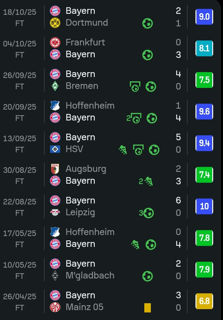Click the 10 rating badge
This screenshot has width=223, height=320.
[x=204, y=206]
